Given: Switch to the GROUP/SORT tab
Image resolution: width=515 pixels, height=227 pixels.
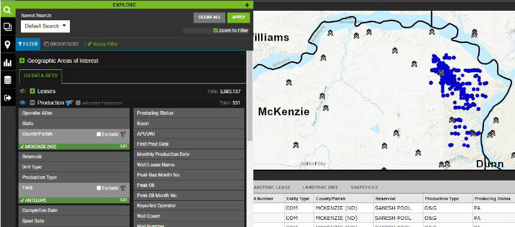Looking at the screenshot, I should 62,44.
